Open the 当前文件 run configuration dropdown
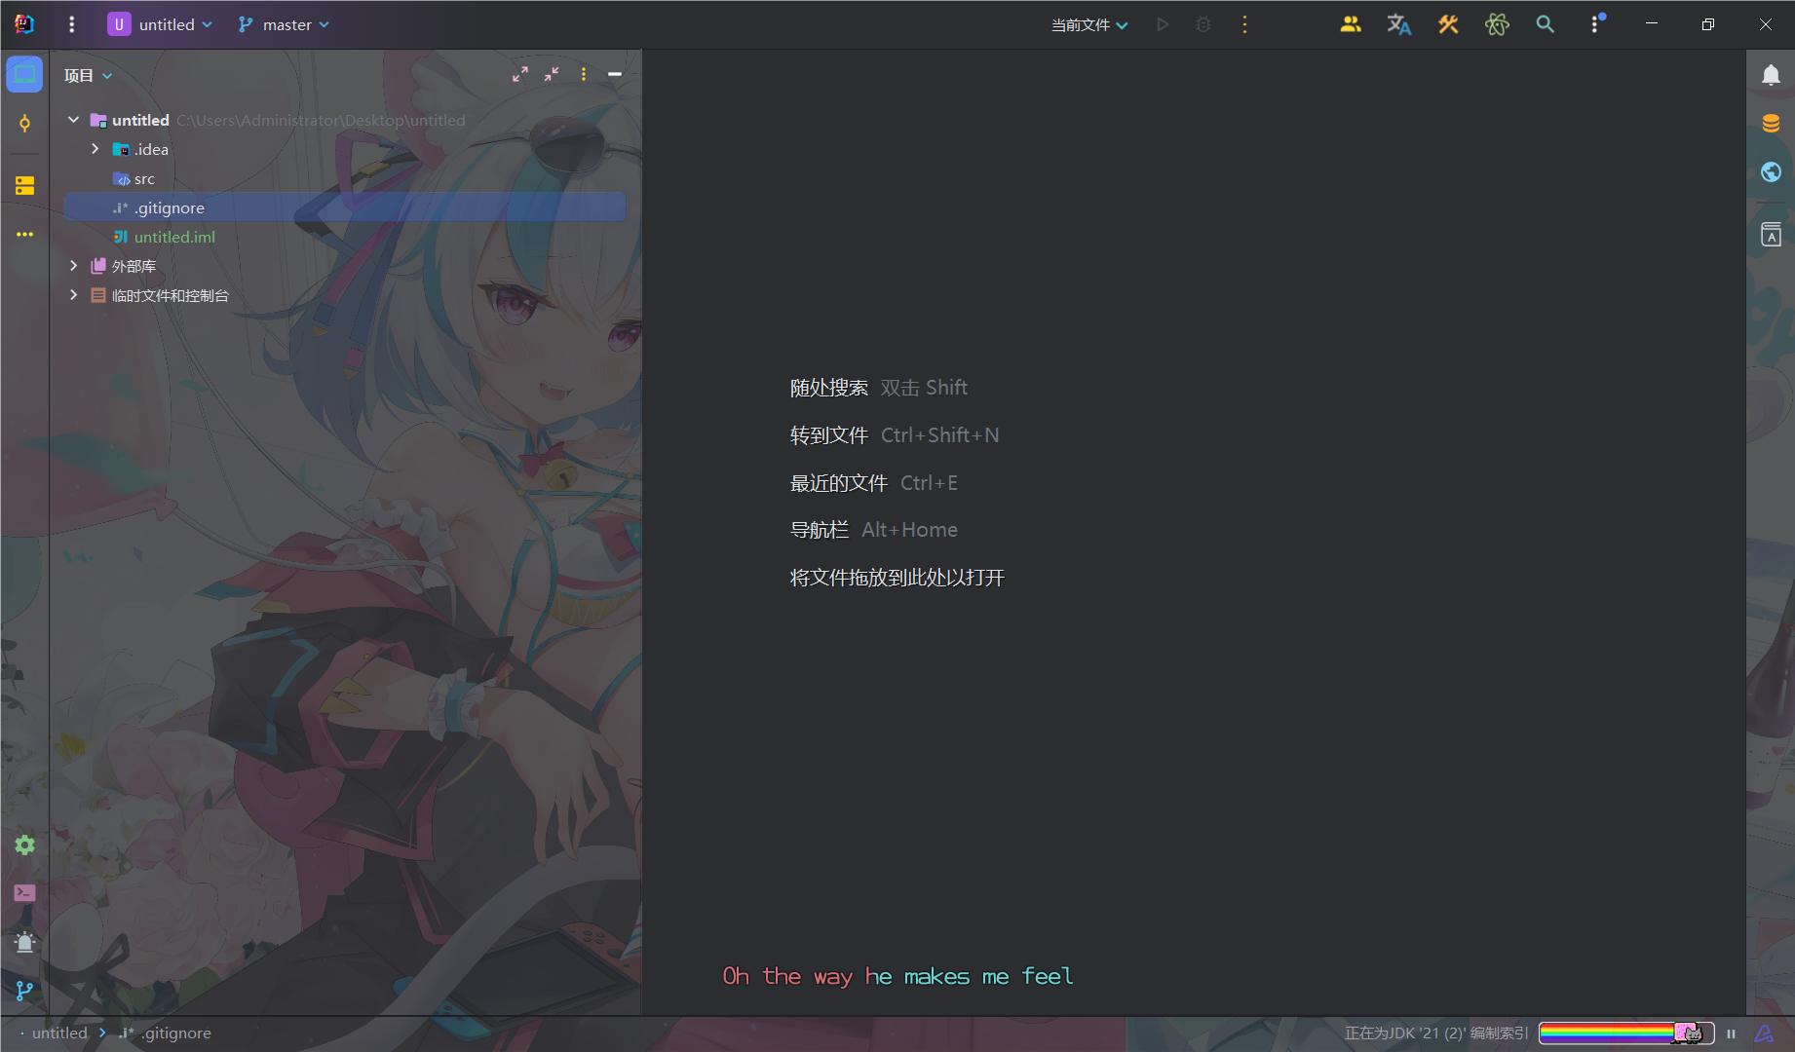Screen dimensions: 1795x1052 coord(1088,24)
